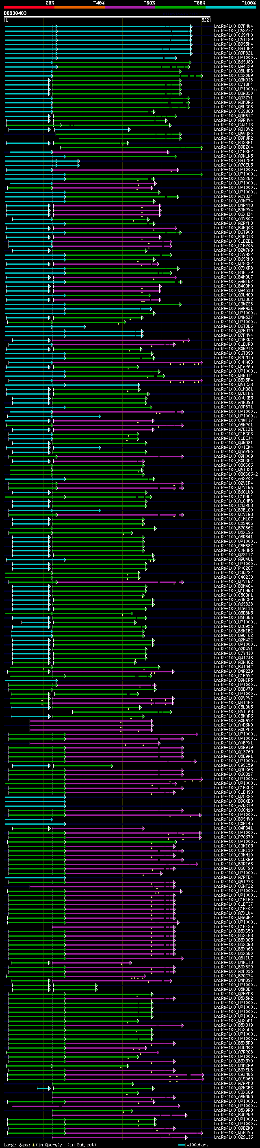Click the query end position 522
The image size is (260, 1148).
(205, 20)
